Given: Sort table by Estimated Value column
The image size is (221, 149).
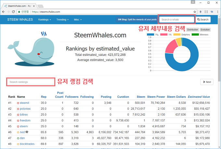Looking at the screenshot, I should (x=199, y=97).
